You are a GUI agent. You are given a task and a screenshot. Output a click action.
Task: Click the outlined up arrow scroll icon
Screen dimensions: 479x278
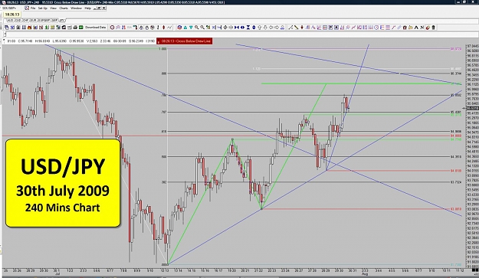coord(259,28)
